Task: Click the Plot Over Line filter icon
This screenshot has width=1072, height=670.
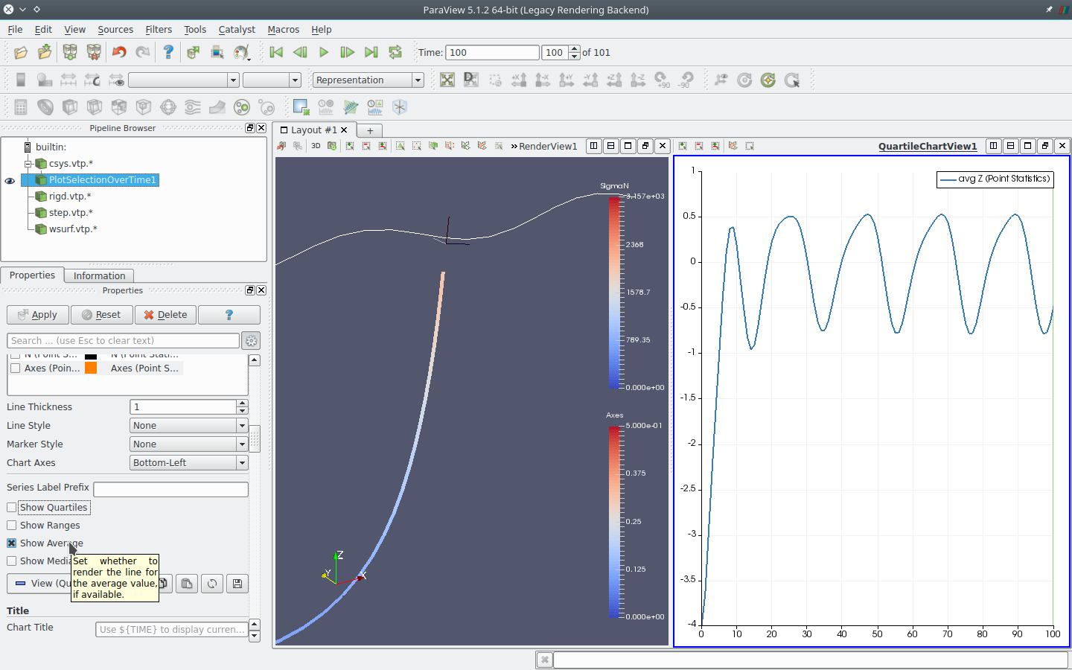Action: point(351,107)
